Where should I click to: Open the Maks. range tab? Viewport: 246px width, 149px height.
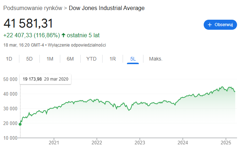pos(156,59)
